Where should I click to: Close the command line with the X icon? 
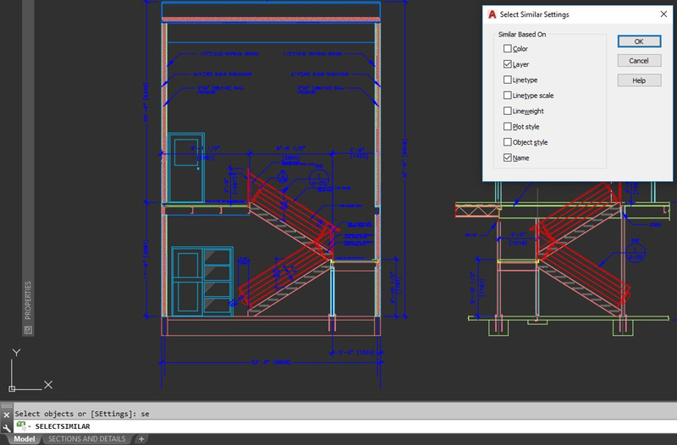point(8,415)
